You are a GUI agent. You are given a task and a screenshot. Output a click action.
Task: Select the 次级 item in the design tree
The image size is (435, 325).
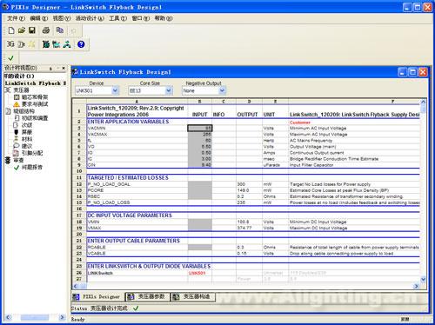point(23,125)
